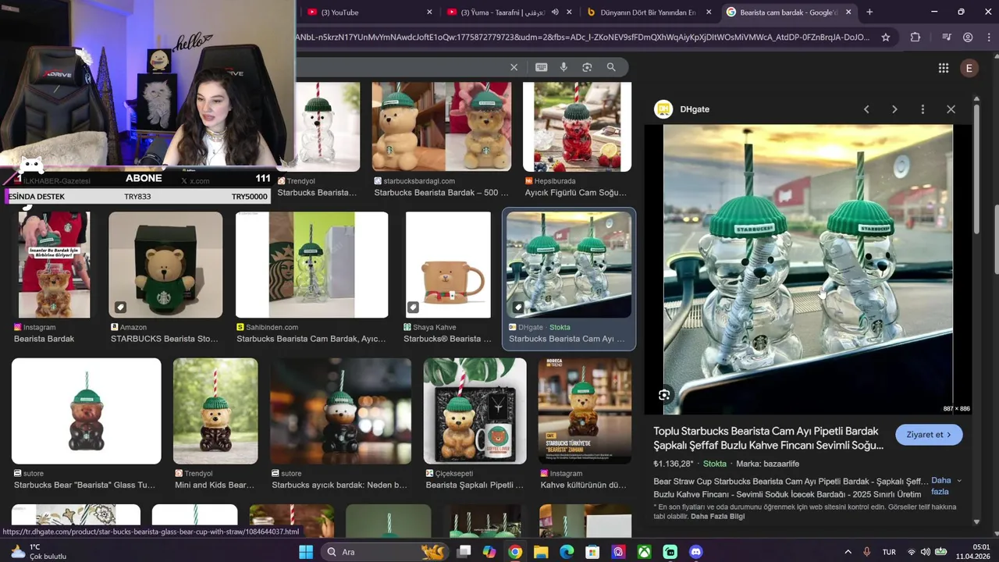Close the DHgate image preview panel

point(951,109)
